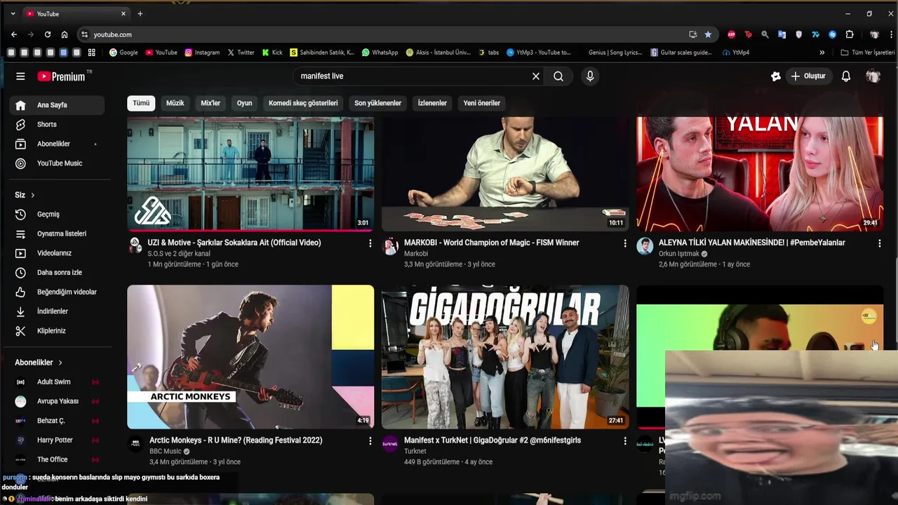Screen dimensions: 898x505
Task: Open Beğendiğim videolar
Action: coord(57,292)
